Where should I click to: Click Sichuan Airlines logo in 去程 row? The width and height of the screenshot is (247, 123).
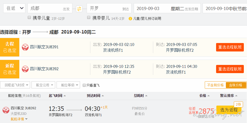(25, 47)
